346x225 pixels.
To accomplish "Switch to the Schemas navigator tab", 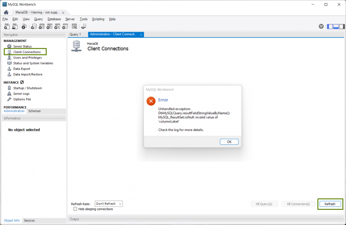I will pos(34,111).
